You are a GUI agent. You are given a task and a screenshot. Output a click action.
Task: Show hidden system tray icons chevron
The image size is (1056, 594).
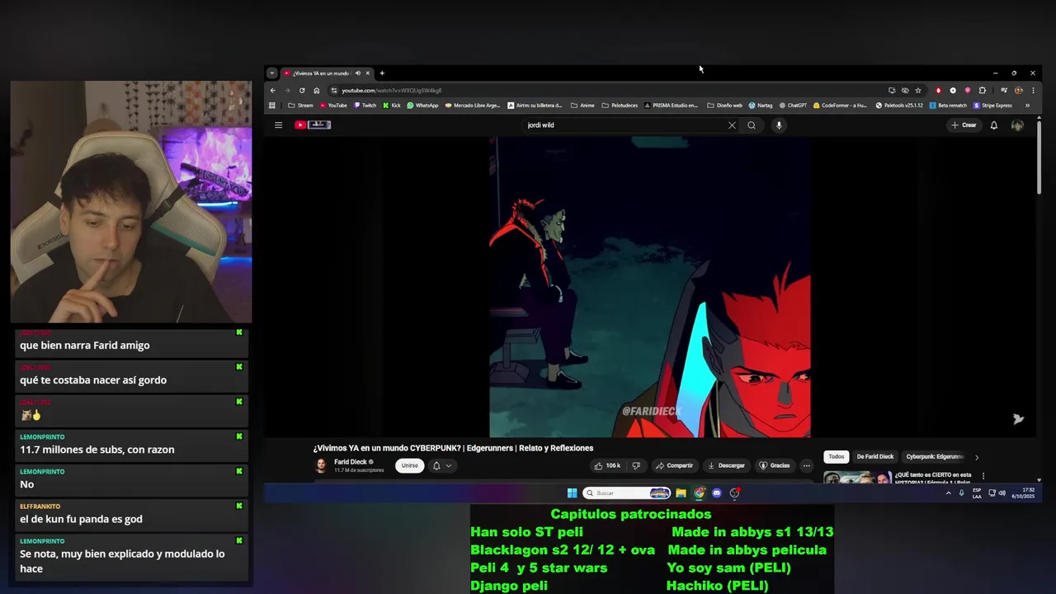948,493
